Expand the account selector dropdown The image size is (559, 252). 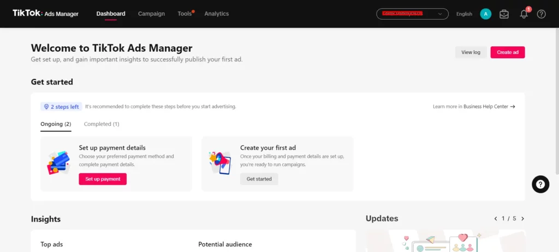(x=412, y=14)
